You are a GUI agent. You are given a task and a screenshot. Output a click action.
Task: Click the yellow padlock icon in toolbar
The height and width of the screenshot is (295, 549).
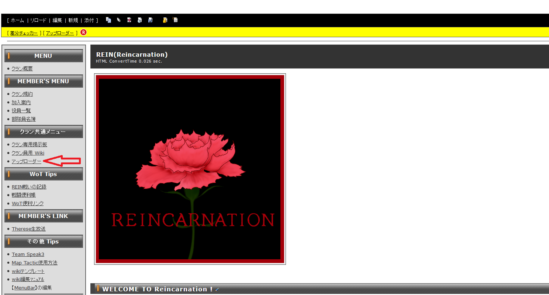[165, 20]
